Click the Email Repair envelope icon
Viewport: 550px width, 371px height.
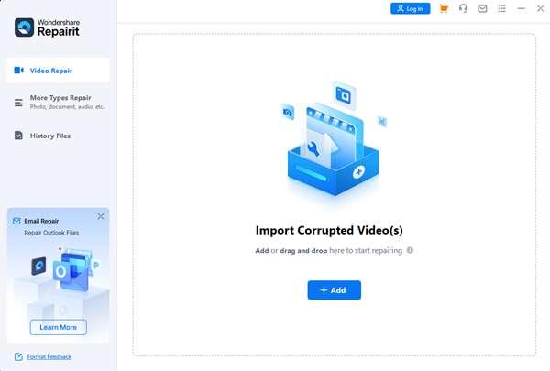(16, 221)
